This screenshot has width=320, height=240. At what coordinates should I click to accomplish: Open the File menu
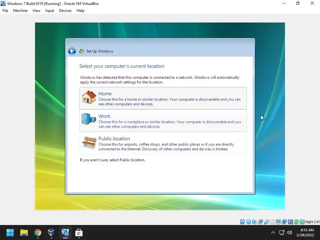point(5,11)
